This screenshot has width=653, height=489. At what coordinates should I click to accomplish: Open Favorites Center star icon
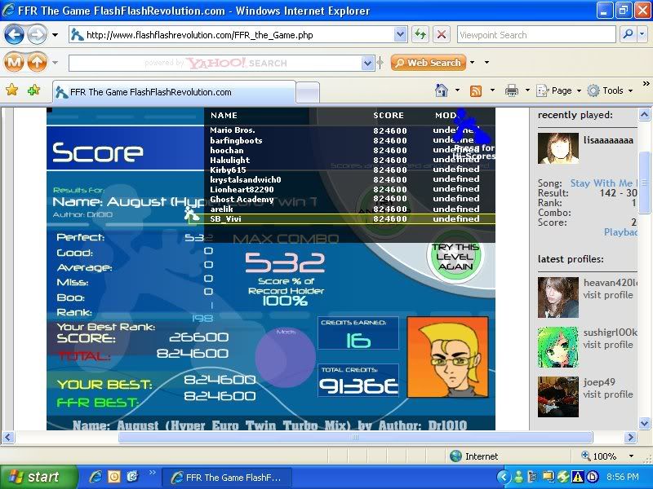point(12,90)
